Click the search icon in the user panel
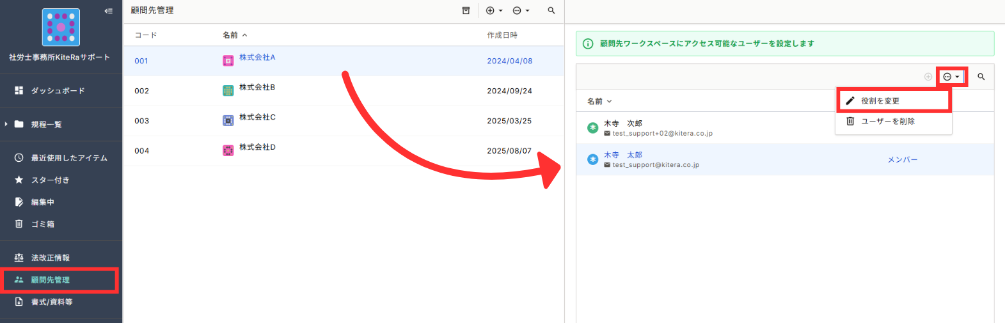The width and height of the screenshot is (1005, 323). 981,77
